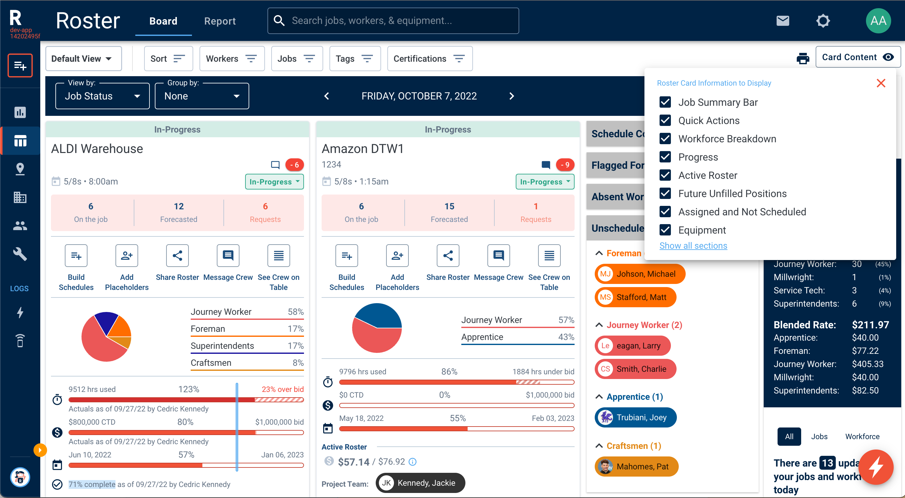Click Share Roster icon on Amazon DTW1
The width and height of the screenshot is (905, 498).
[447, 256]
